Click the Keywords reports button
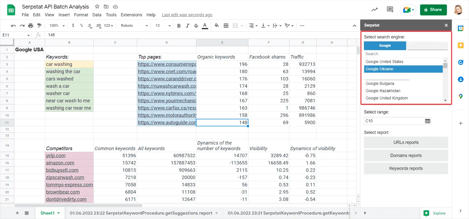 click(x=406, y=168)
